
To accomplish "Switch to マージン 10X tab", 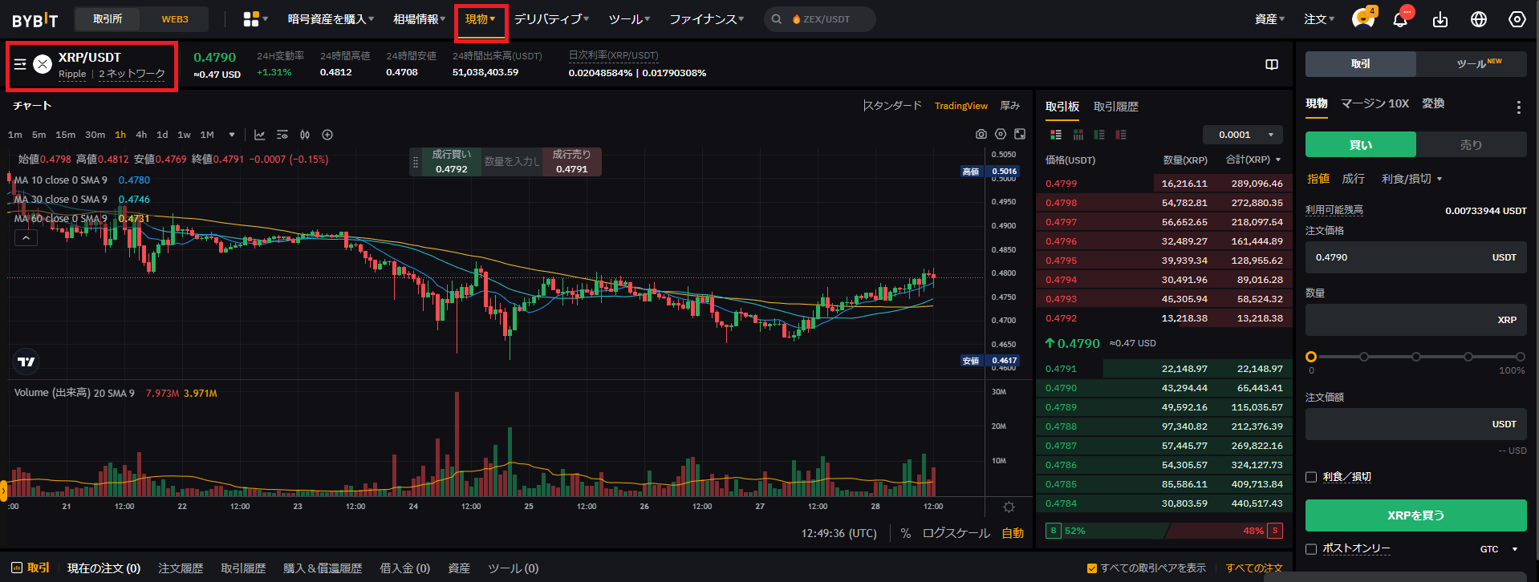I will point(1375,103).
